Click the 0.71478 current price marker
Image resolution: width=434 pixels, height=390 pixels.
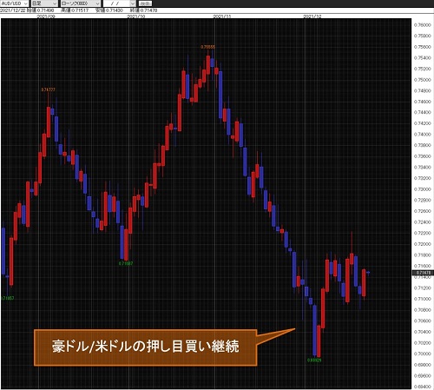(x=423, y=273)
